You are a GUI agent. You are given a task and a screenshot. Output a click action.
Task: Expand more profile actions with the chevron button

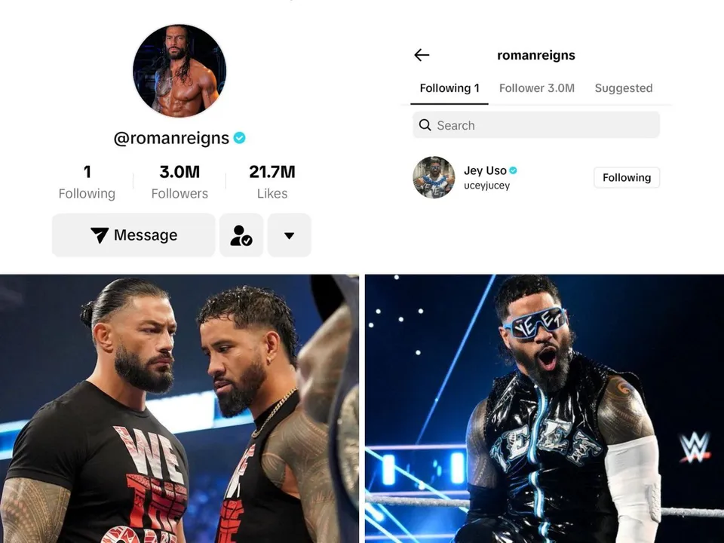coord(289,235)
